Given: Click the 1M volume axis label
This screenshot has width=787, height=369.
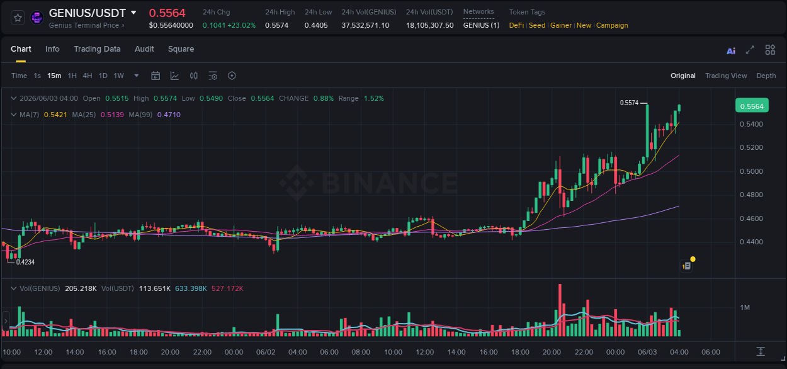Looking at the screenshot, I should (745, 307).
